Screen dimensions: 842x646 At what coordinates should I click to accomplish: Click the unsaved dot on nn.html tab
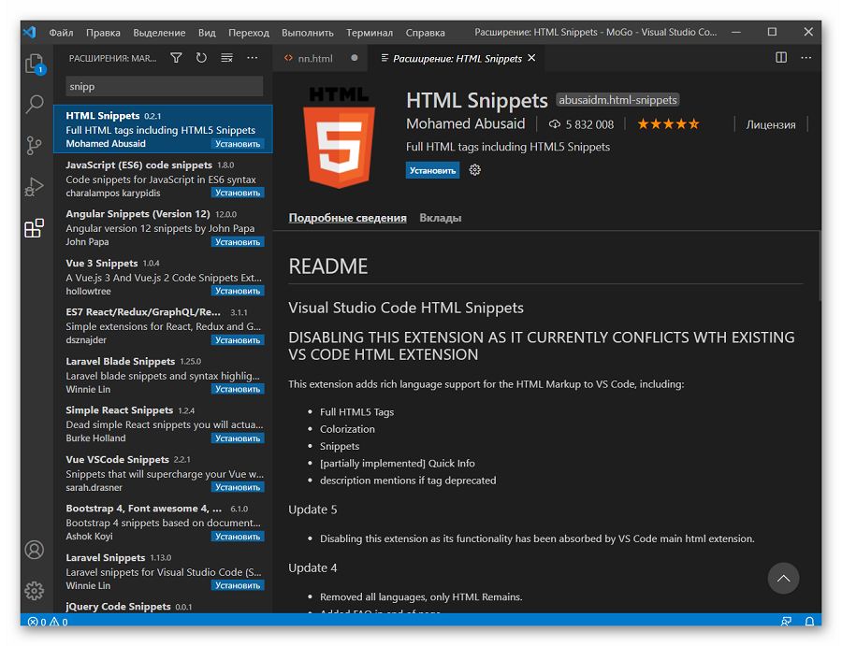(355, 58)
